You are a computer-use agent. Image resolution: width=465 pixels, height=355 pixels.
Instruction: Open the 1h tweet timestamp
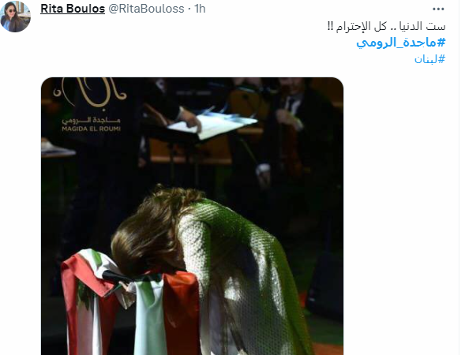(200, 9)
